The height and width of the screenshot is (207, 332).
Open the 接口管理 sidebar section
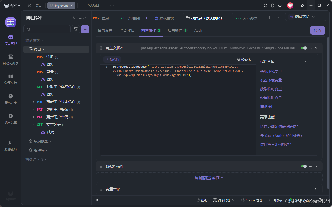[x=10, y=40]
